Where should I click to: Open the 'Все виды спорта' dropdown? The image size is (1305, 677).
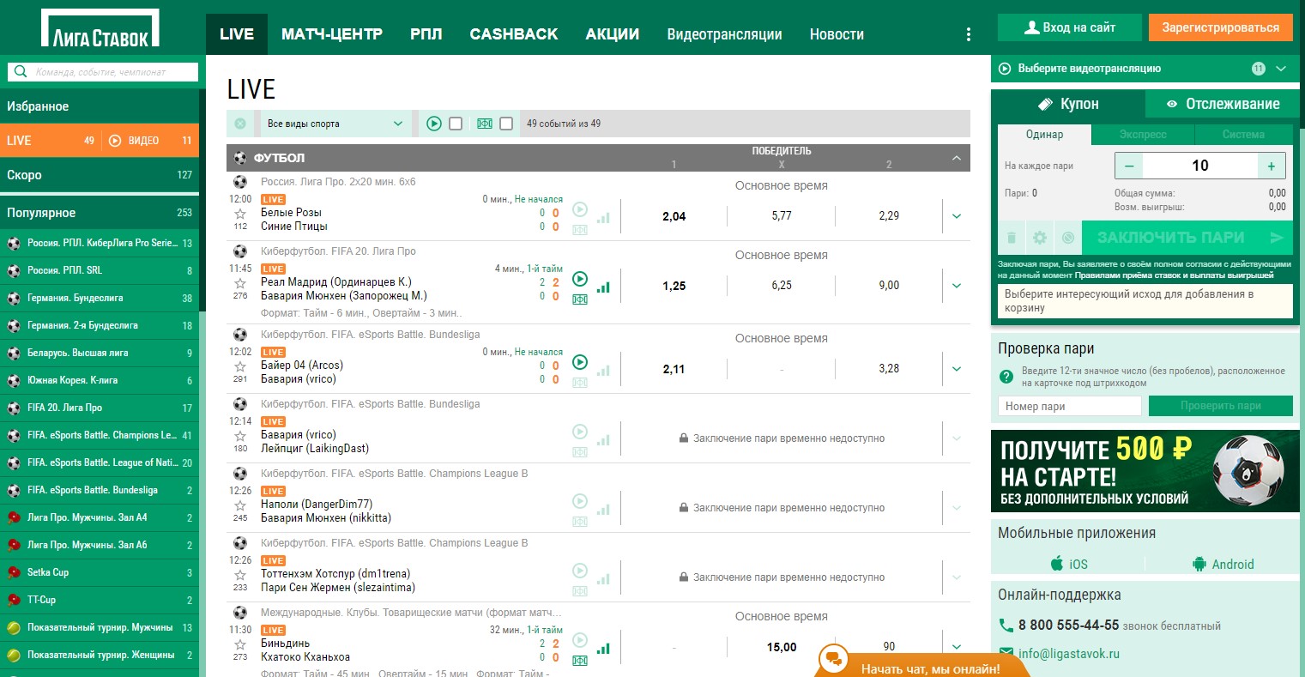(x=335, y=124)
